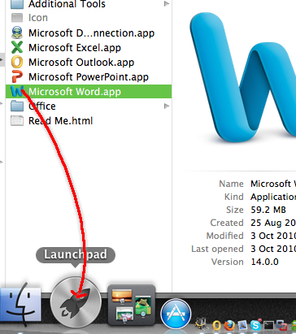Open Mission Control in the Dock
Screen dimensions: 296x334
click(x=132, y=305)
